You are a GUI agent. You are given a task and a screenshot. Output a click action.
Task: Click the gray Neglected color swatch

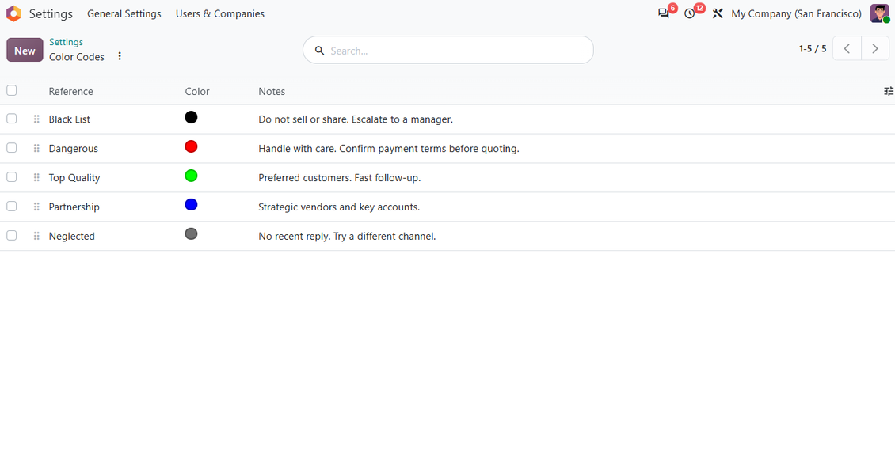[191, 234]
